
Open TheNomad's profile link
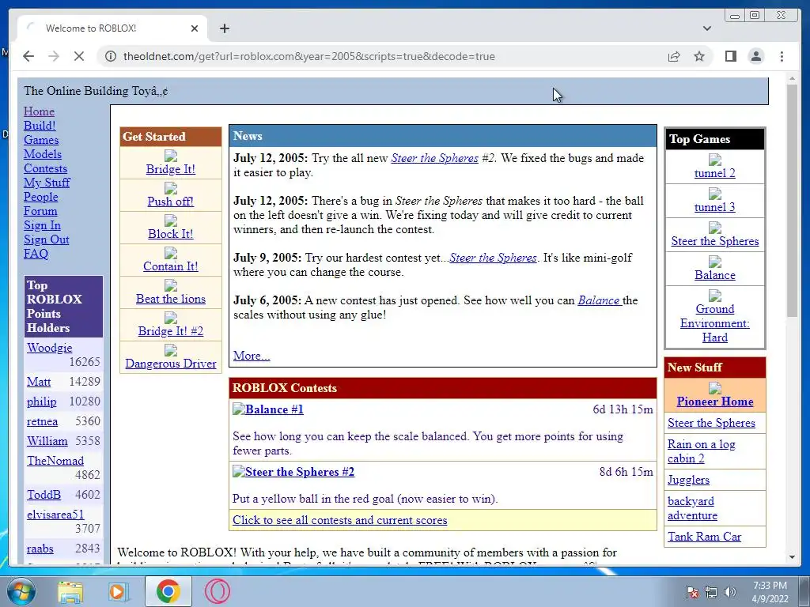(55, 461)
